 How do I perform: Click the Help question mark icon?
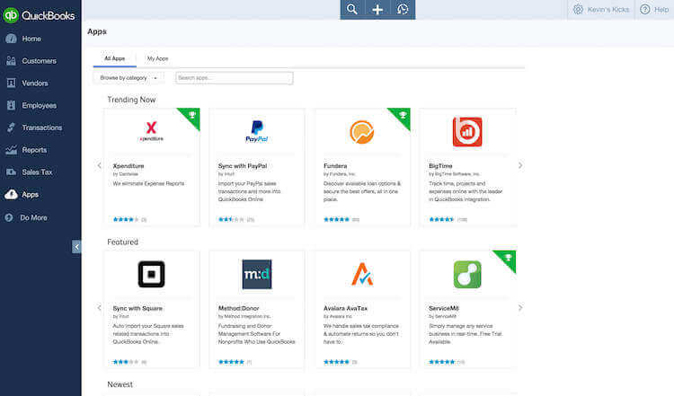tap(645, 9)
